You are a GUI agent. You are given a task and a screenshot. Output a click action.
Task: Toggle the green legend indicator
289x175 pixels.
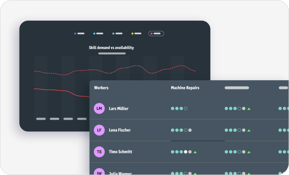[x=113, y=33]
